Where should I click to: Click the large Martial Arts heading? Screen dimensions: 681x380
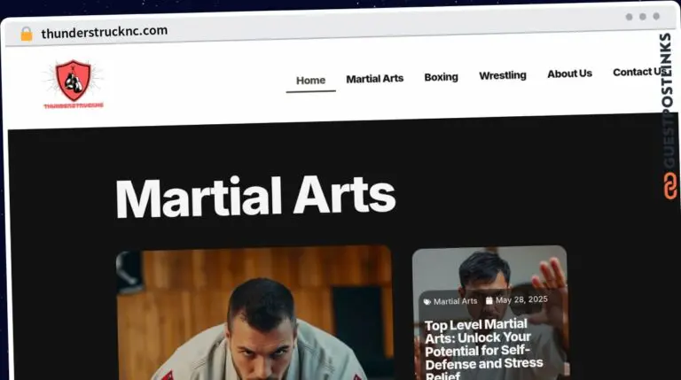coord(255,197)
